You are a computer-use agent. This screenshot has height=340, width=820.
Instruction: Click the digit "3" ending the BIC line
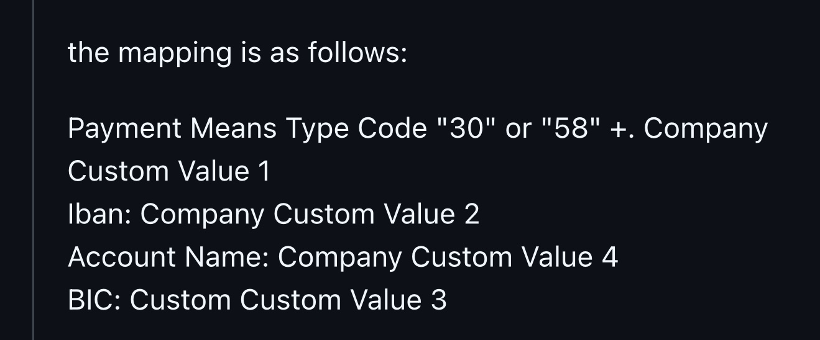(x=439, y=300)
